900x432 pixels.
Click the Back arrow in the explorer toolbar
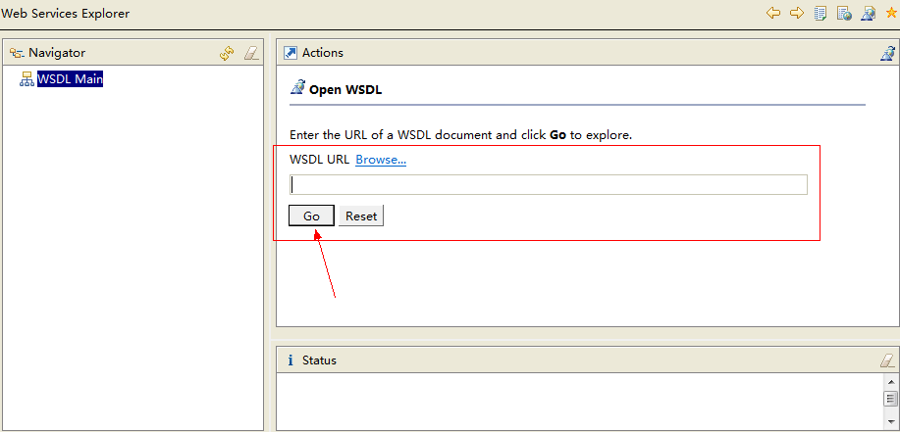pyautogui.click(x=773, y=14)
